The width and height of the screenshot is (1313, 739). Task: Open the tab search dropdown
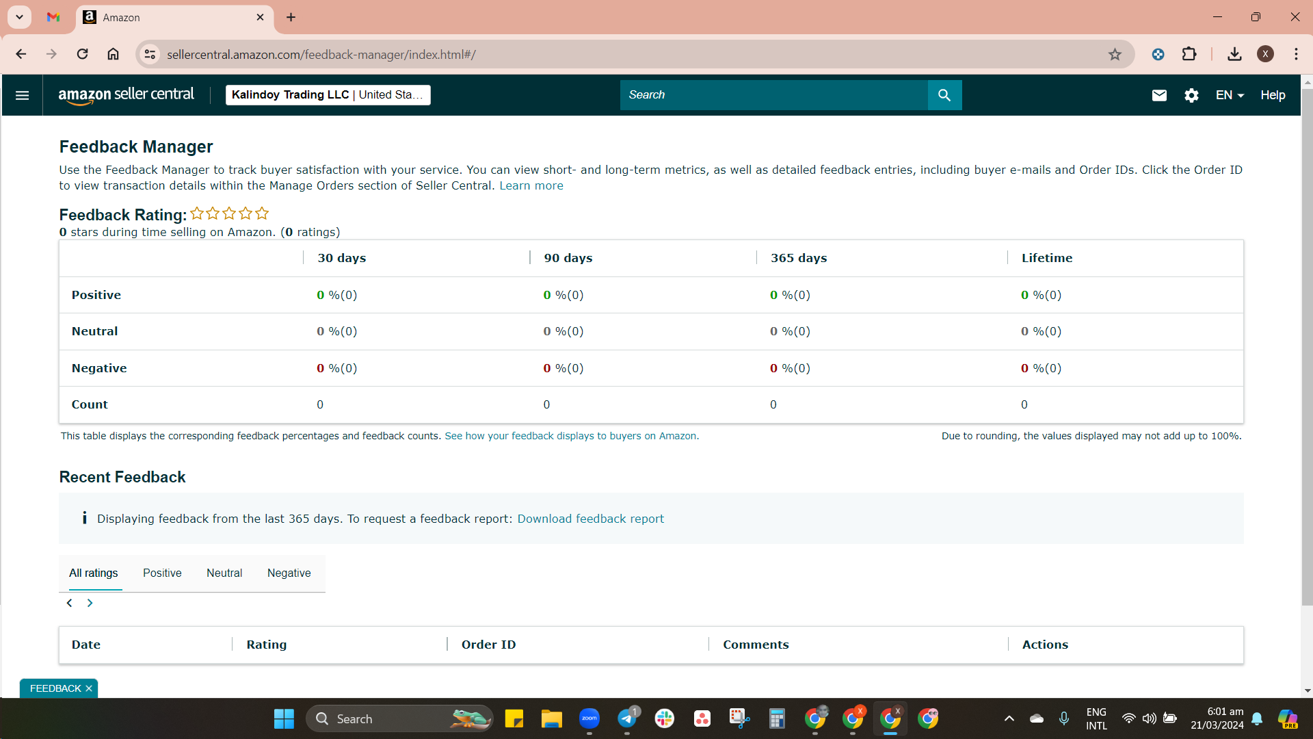pyautogui.click(x=20, y=17)
